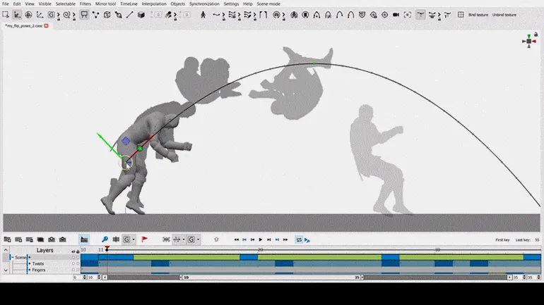The image size is (544, 305).
Task: Toggle loop playback button
Action: 299,239
